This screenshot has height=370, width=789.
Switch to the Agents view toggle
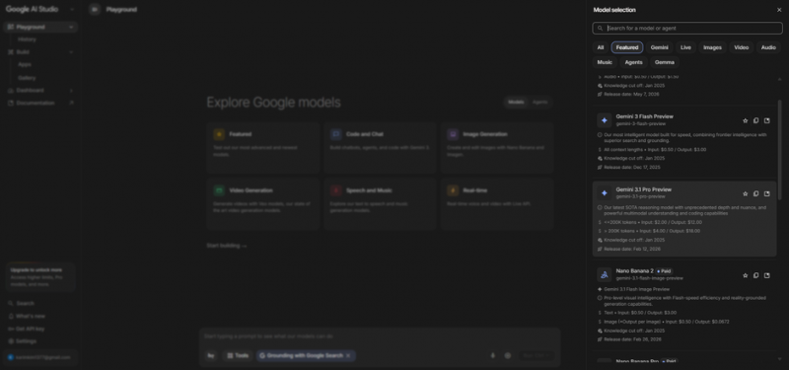[539, 103]
